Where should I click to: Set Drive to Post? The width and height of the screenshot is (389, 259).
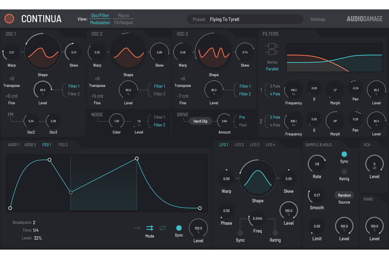pyautogui.click(x=243, y=125)
